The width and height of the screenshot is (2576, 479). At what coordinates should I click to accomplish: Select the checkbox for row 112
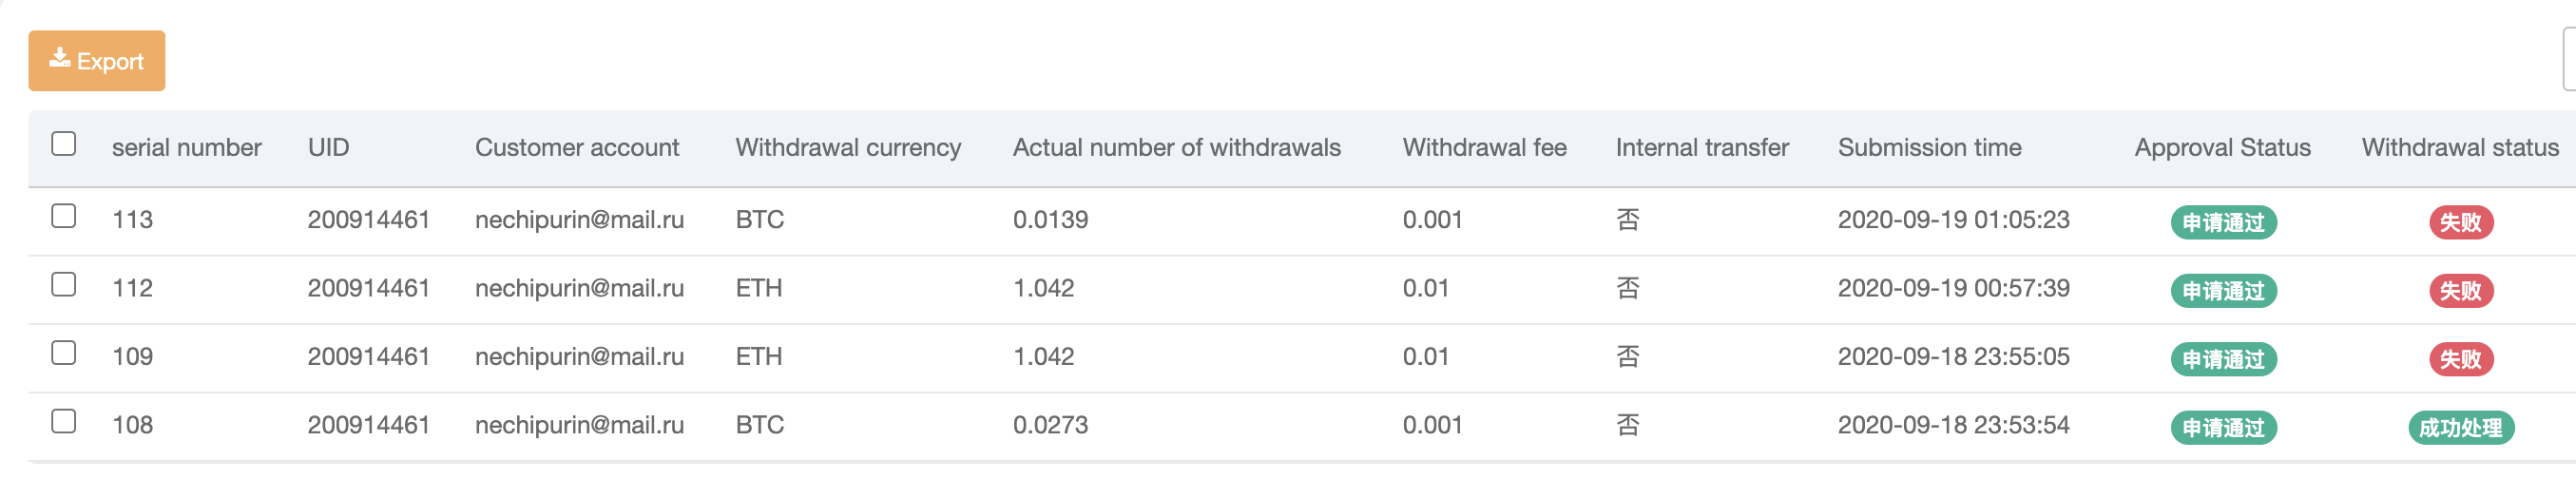pyautogui.click(x=64, y=285)
